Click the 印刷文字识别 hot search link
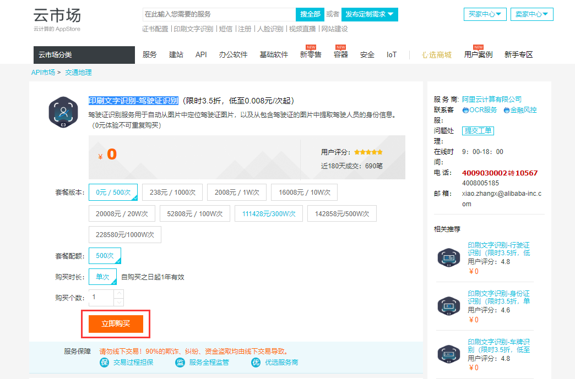The width and height of the screenshot is (575, 379). [x=193, y=29]
